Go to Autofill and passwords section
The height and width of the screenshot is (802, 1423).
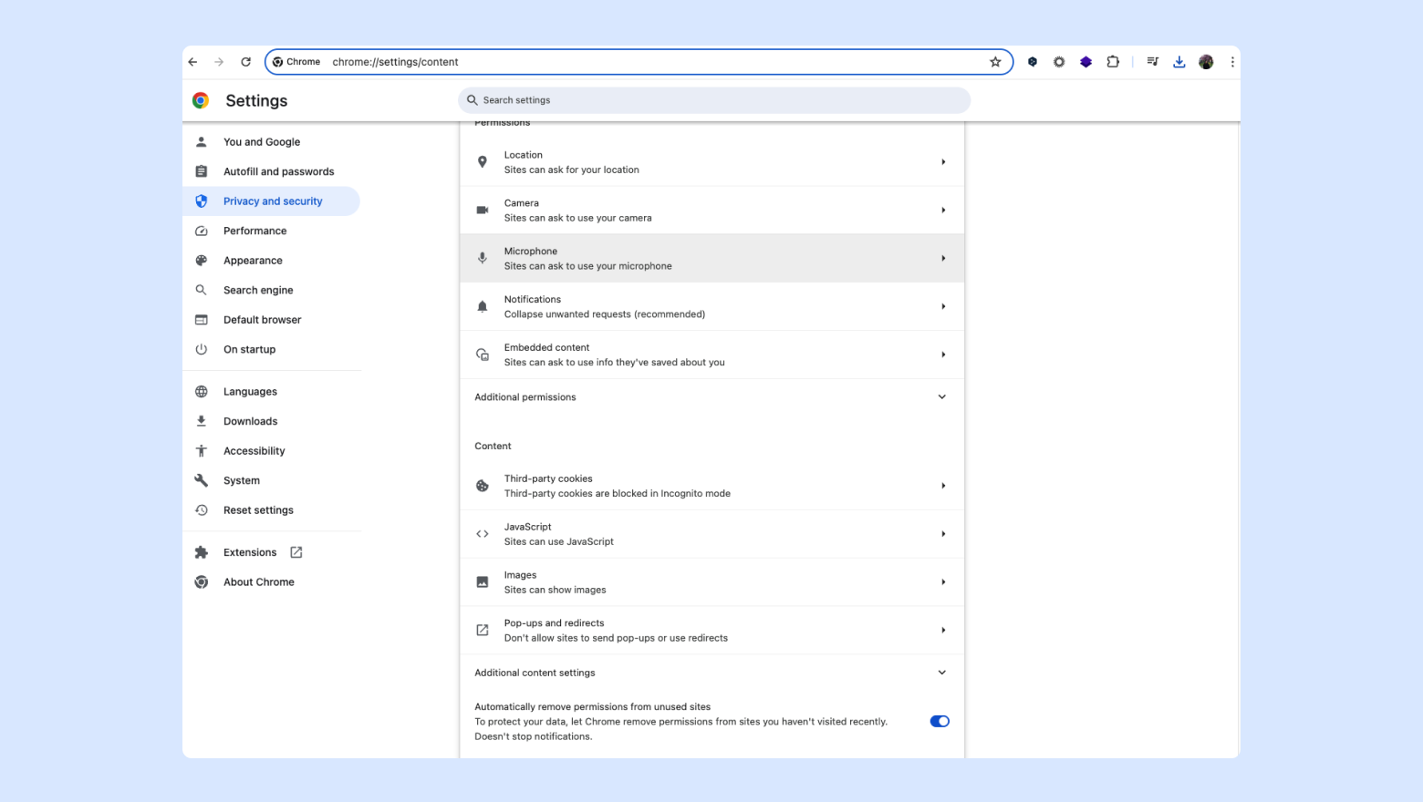tap(278, 171)
